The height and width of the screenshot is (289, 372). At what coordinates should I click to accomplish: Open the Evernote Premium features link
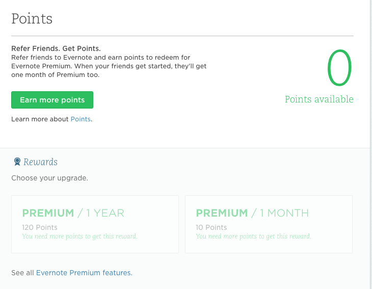(83, 273)
